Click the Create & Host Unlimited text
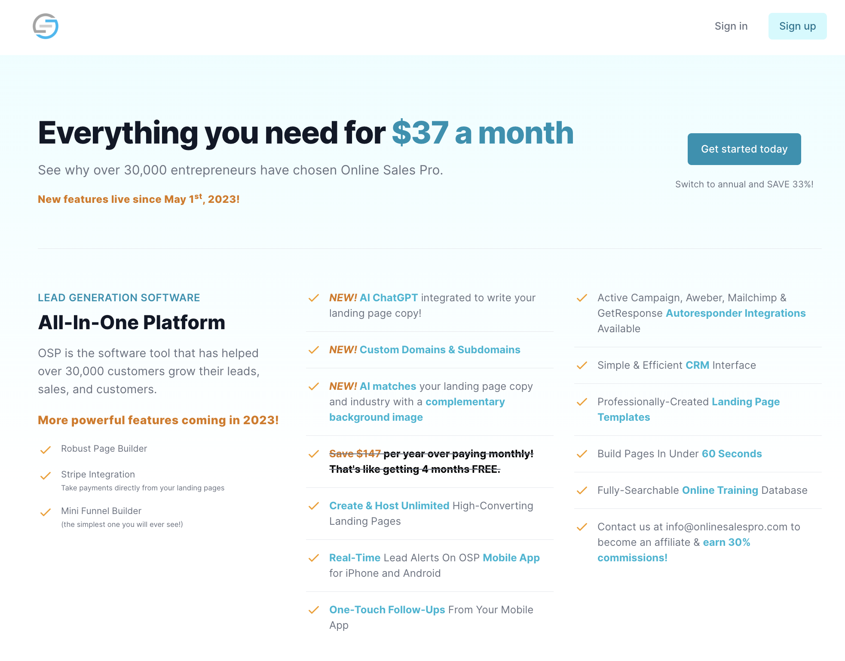Viewport: 845px width, 661px height. [x=389, y=506]
